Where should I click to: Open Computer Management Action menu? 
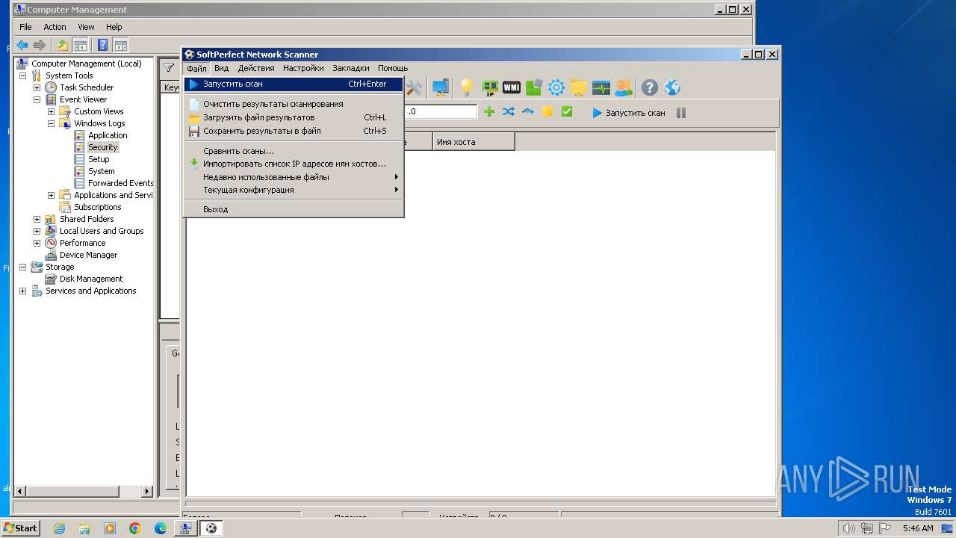click(x=55, y=27)
